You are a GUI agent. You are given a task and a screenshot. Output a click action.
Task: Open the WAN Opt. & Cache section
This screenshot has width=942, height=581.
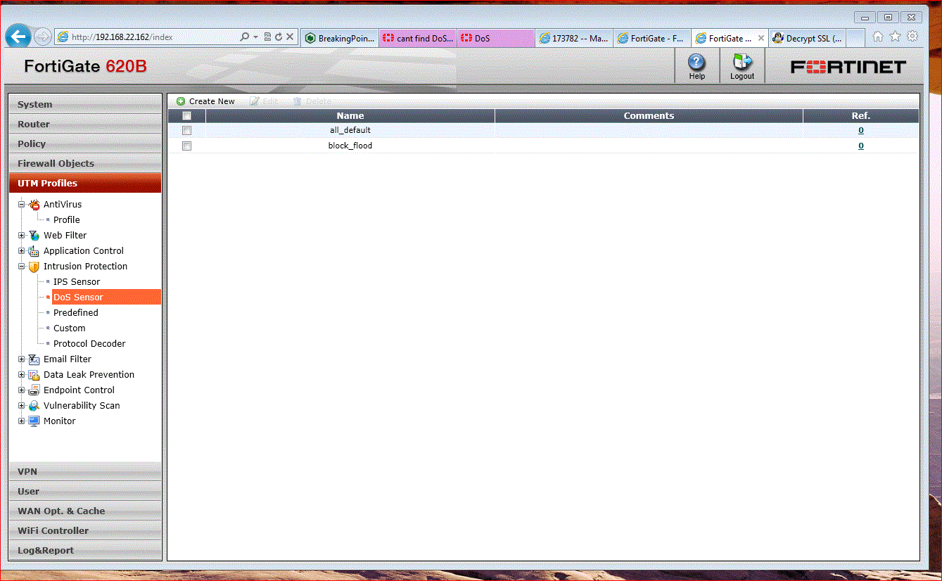85,511
